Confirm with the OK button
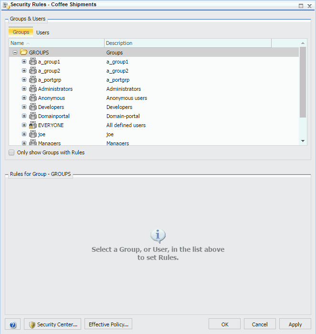This screenshot has height=334, width=316. pyautogui.click(x=224, y=324)
